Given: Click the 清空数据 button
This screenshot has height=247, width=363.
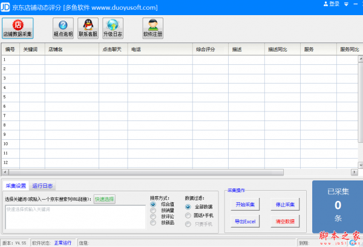Looking at the screenshot, I should tap(285, 222).
